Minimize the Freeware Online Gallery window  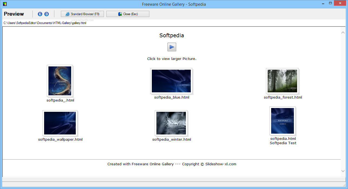[323, 3]
